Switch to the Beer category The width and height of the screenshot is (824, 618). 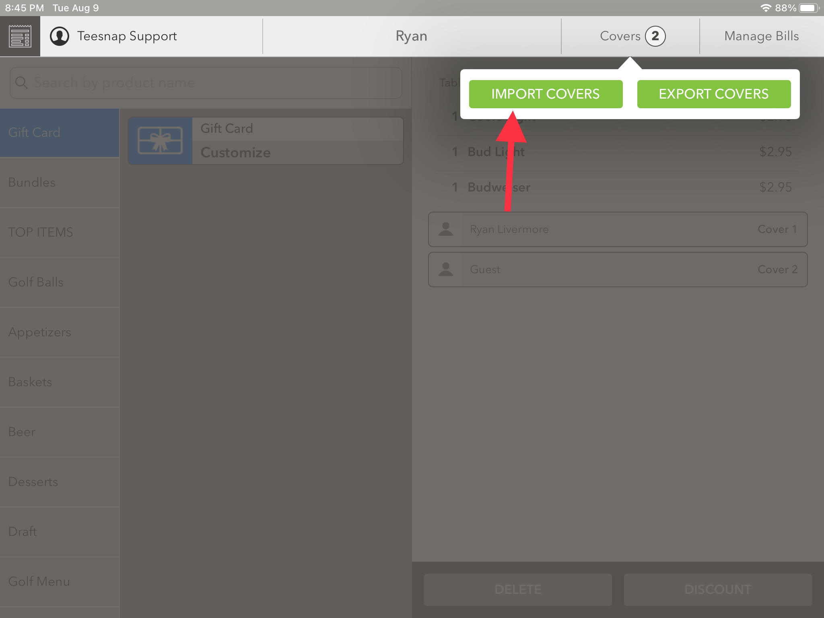coord(60,432)
